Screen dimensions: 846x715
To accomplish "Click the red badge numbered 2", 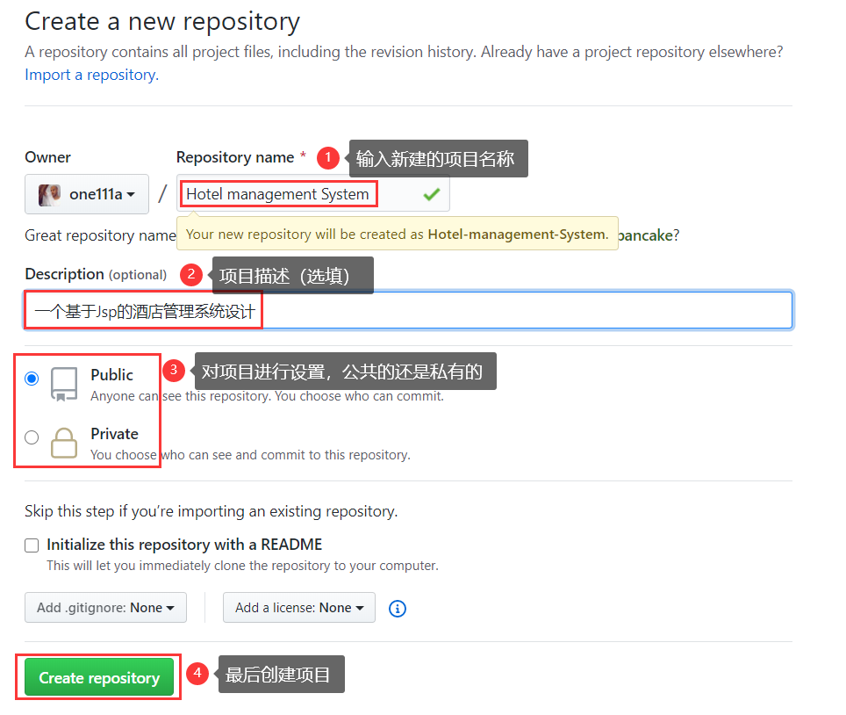I will click(x=191, y=275).
